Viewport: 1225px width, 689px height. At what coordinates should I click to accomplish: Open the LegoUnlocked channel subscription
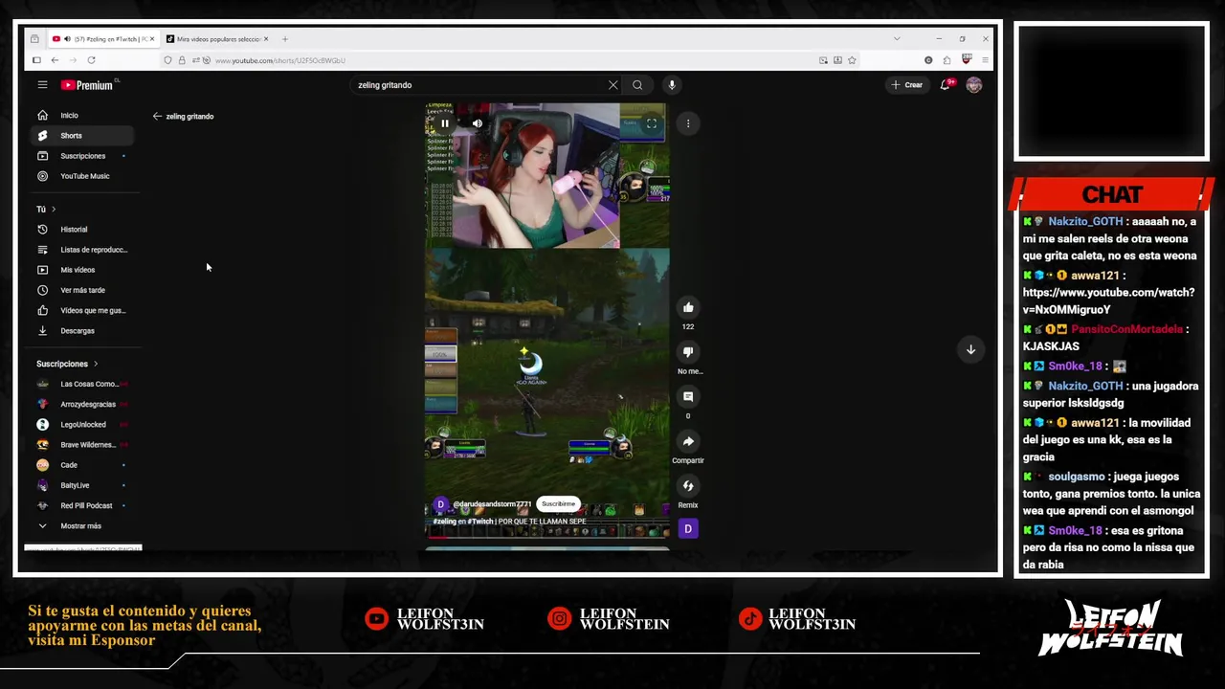[84, 425]
